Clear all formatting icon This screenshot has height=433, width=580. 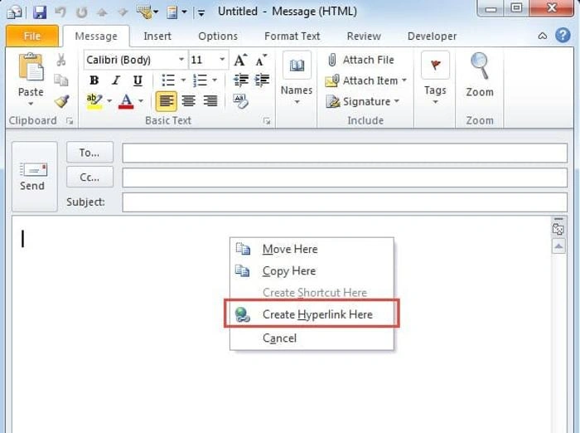241,100
